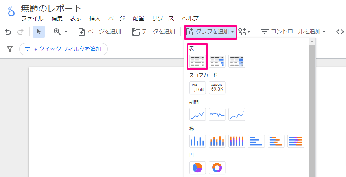Click the undo arrow icon
This screenshot has height=177, width=346.
point(8,32)
